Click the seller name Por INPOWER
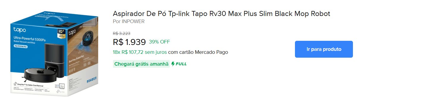The height and width of the screenshot is (110, 446). pyautogui.click(x=129, y=22)
